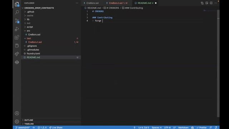Expand the script folder
The height and width of the screenshot is (129, 229).
pos(30,27)
